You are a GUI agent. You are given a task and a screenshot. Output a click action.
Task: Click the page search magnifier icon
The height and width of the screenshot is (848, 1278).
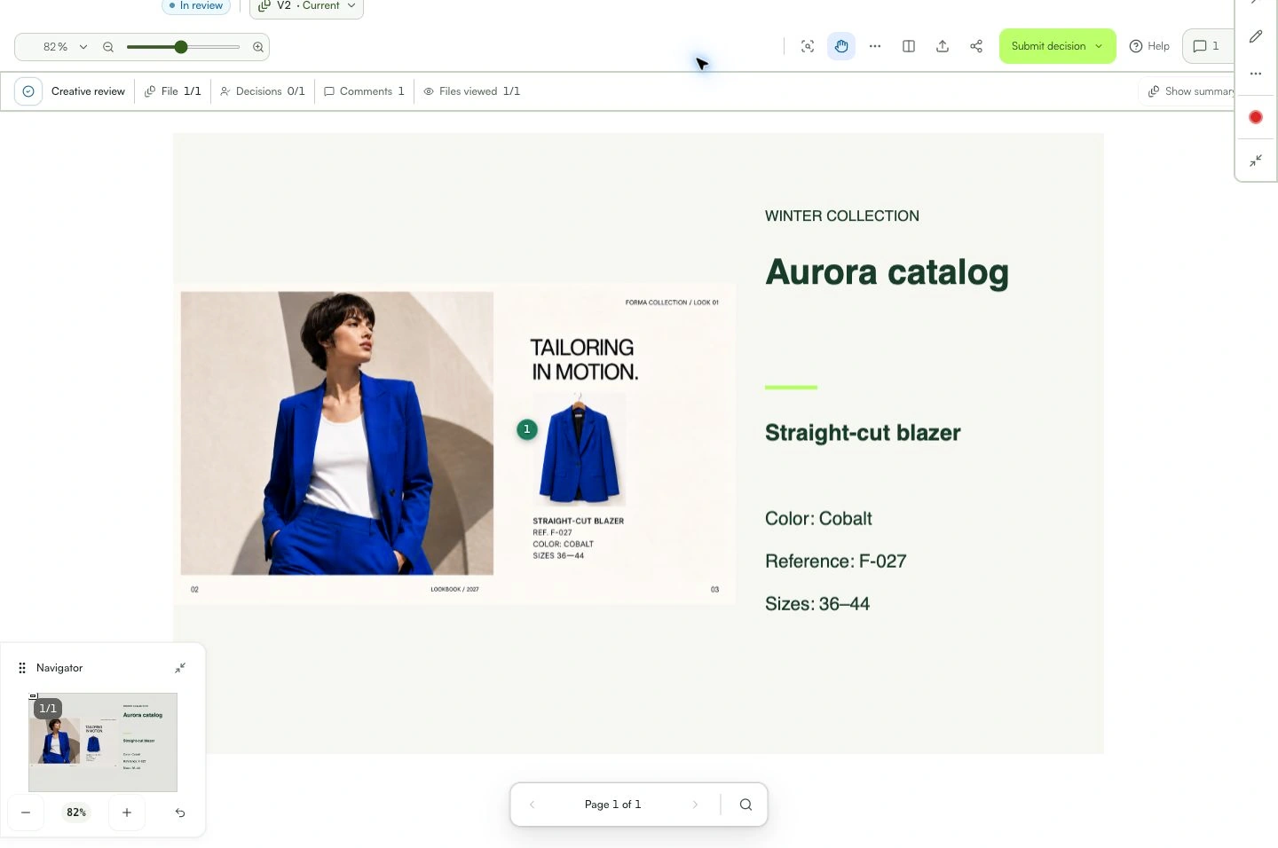coord(745,805)
